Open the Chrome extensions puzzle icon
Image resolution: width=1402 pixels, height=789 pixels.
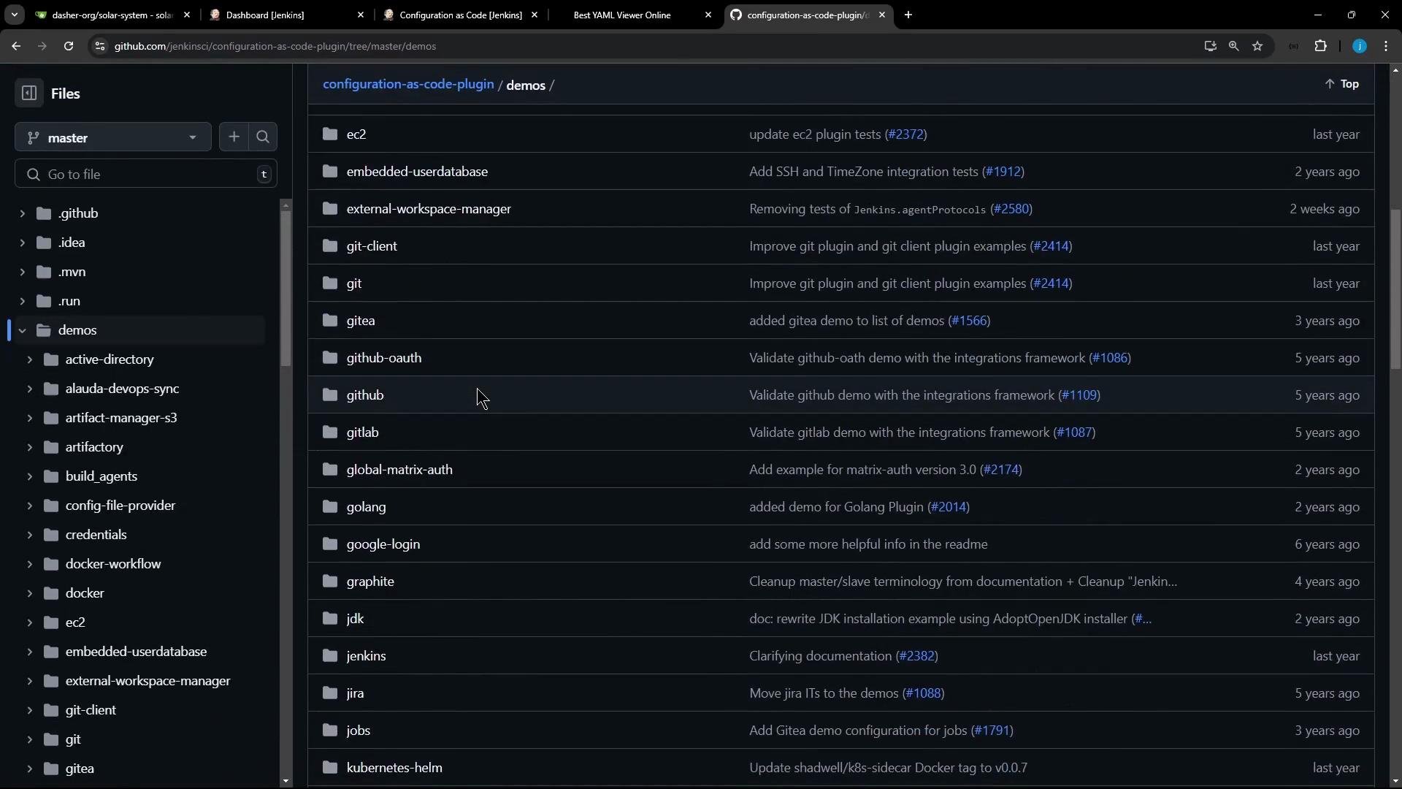pos(1320,46)
